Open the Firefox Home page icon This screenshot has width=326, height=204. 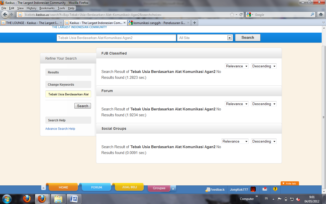click(321, 15)
